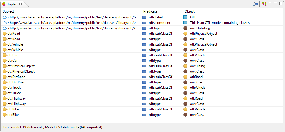Click the orange class icon beside otl:Road subClassOf
This screenshot has width=285, height=132.
(5, 34)
